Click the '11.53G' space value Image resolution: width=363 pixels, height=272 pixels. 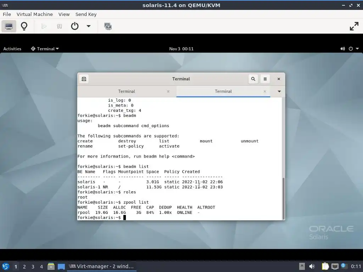154,187
